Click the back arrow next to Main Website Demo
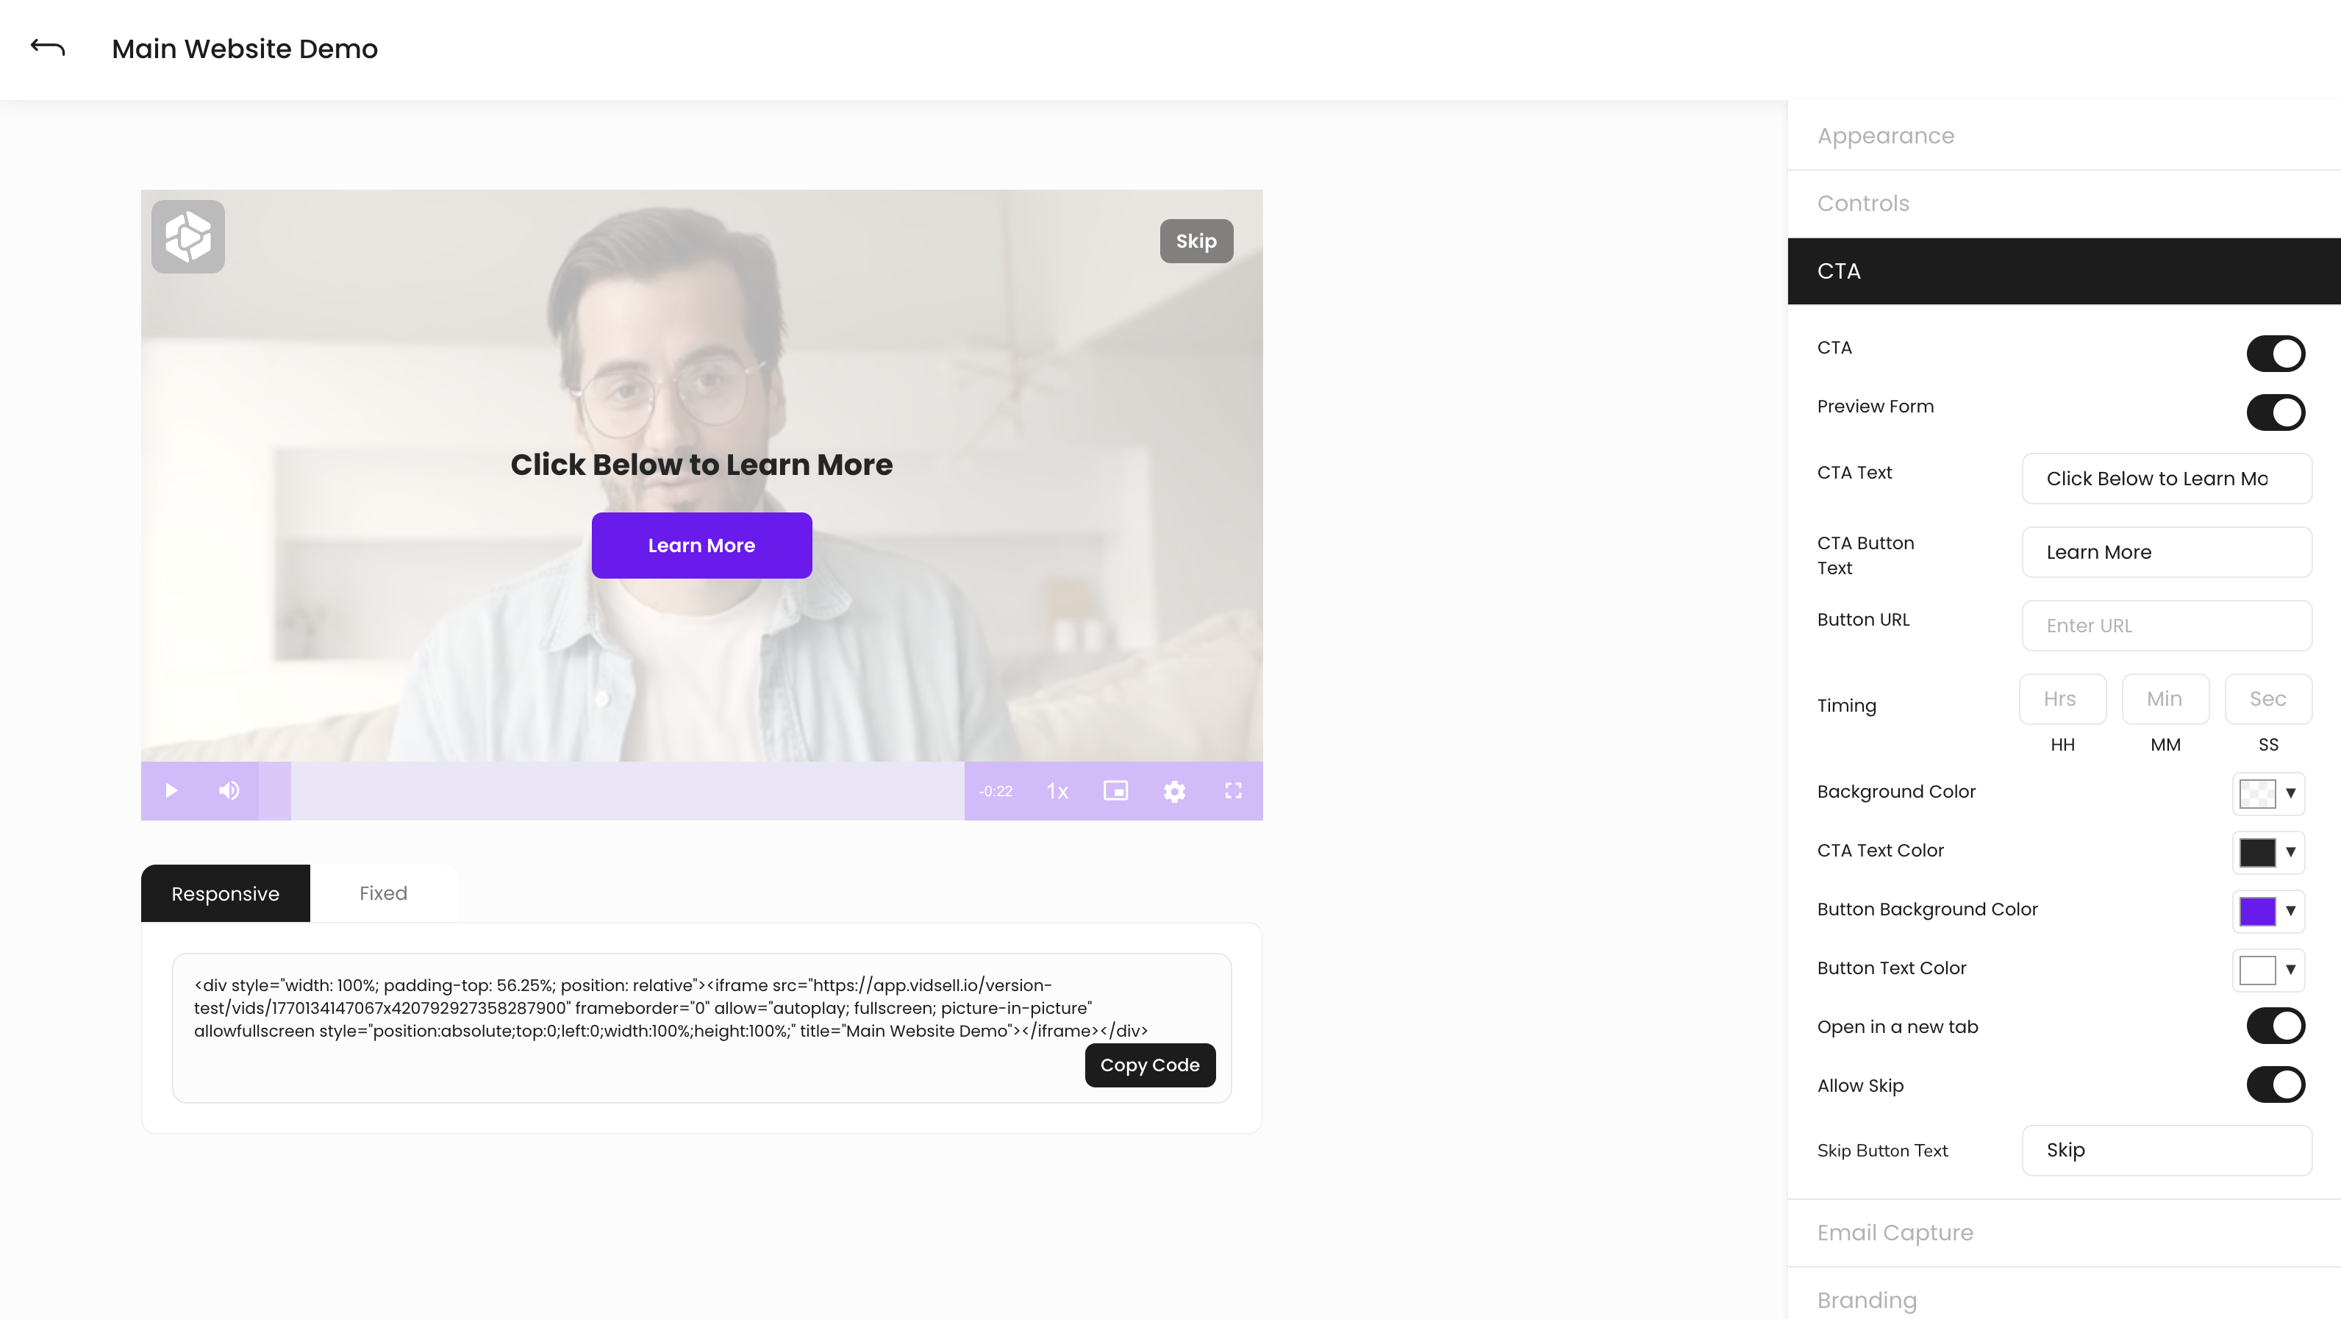 [x=47, y=47]
